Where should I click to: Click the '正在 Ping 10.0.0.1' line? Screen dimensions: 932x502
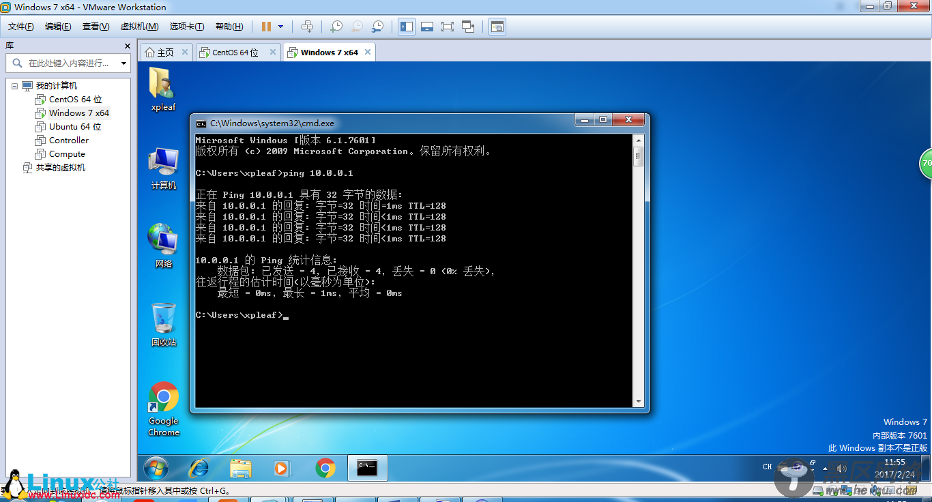click(300, 194)
